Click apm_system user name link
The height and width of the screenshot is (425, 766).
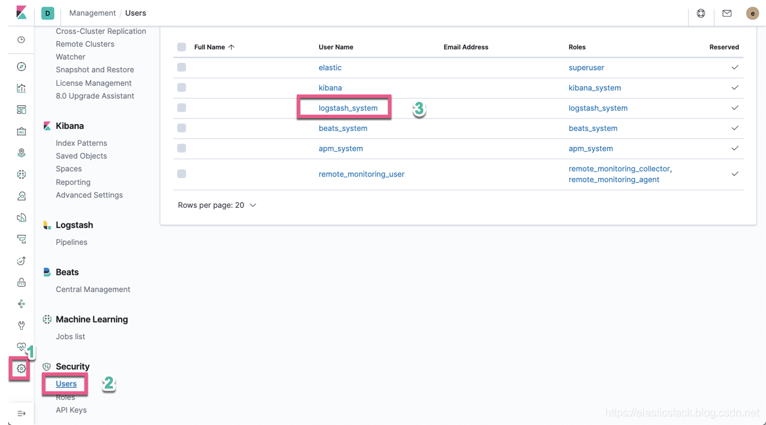click(x=341, y=148)
